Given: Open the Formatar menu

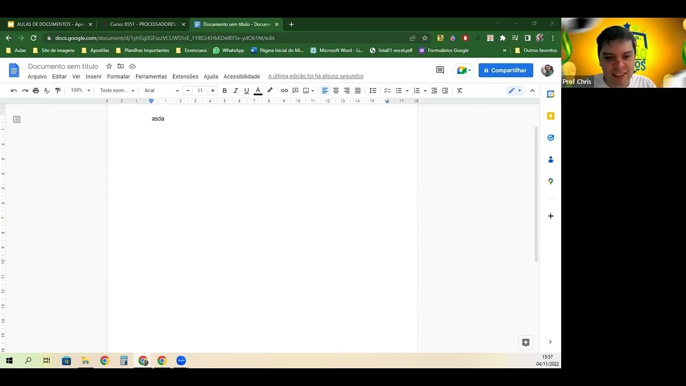Looking at the screenshot, I should pyautogui.click(x=118, y=77).
